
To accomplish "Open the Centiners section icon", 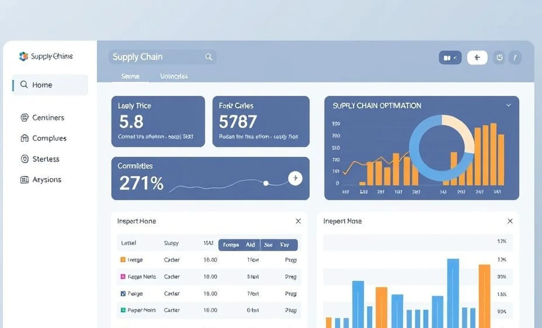I will coord(24,117).
